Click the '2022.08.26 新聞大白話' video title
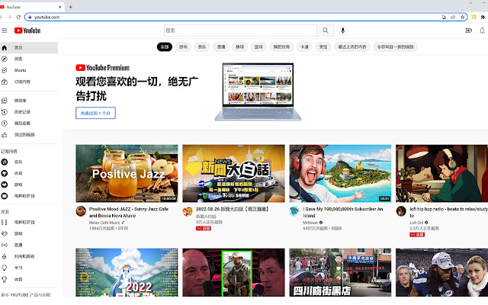 tap(232, 209)
